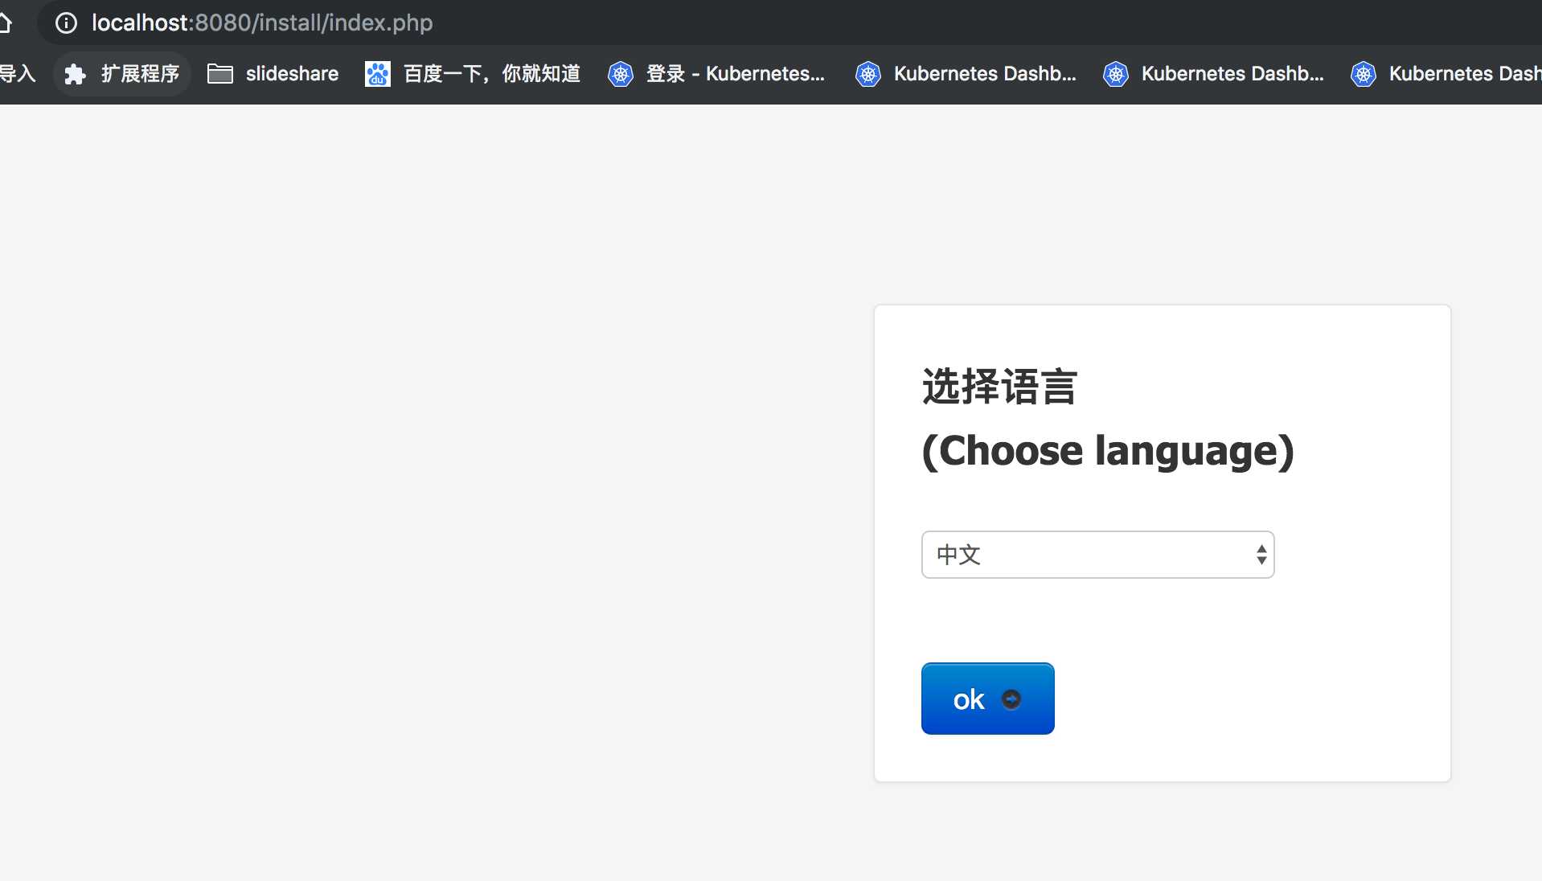The width and height of the screenshot is (1542, 881).
Task: Click the slideshare folder icon
Action: [x=219, y=74]
